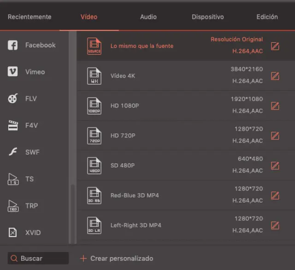Image resolution: width=295 pixels, height=270 pixels.
Task: Go to the Recientemente tab
Action: [x=29, y=17]
